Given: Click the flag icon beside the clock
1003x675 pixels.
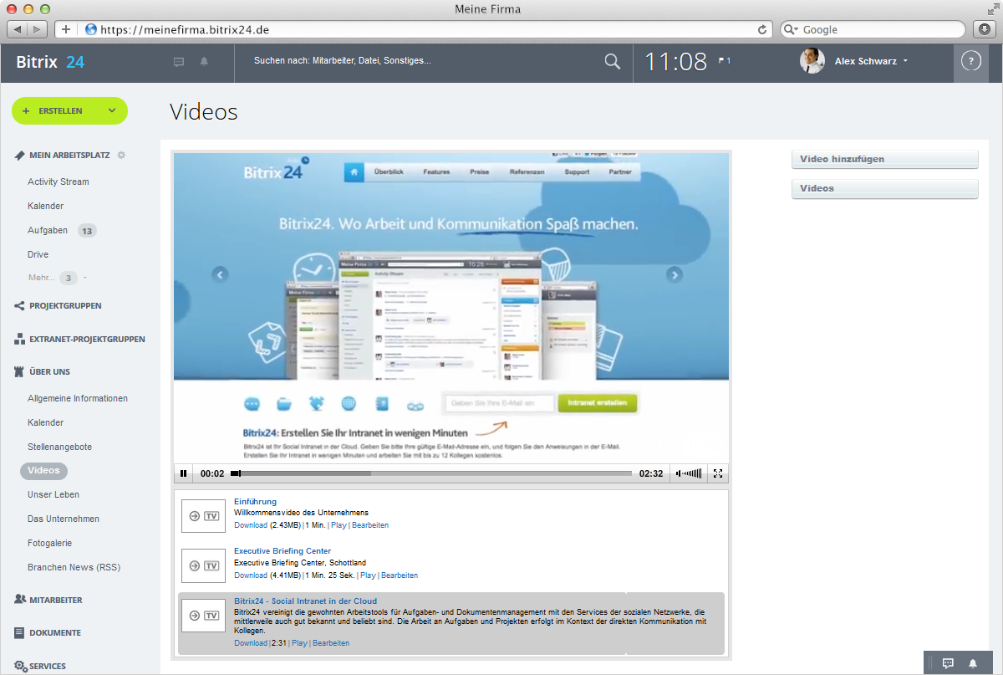Looking at the screenshot, I should click(x=723, y=60).
